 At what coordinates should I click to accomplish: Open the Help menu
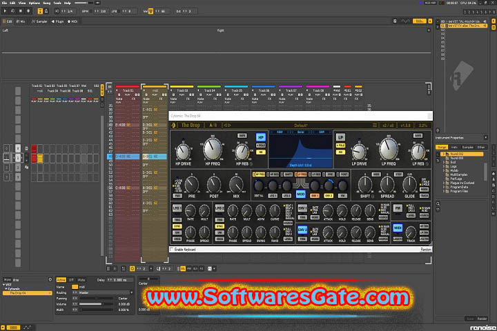[67, 3]
